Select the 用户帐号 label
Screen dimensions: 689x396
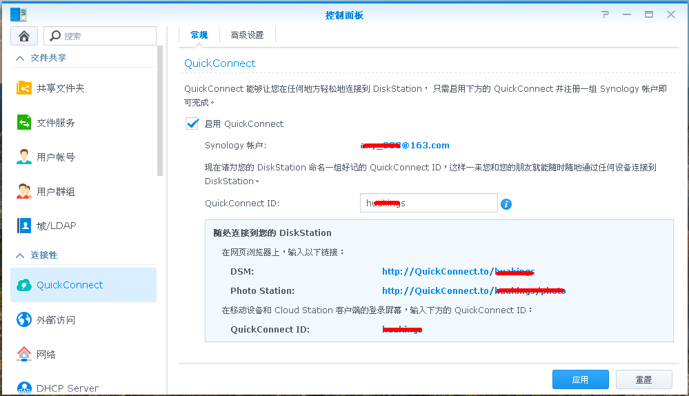(x=56, y=157)
